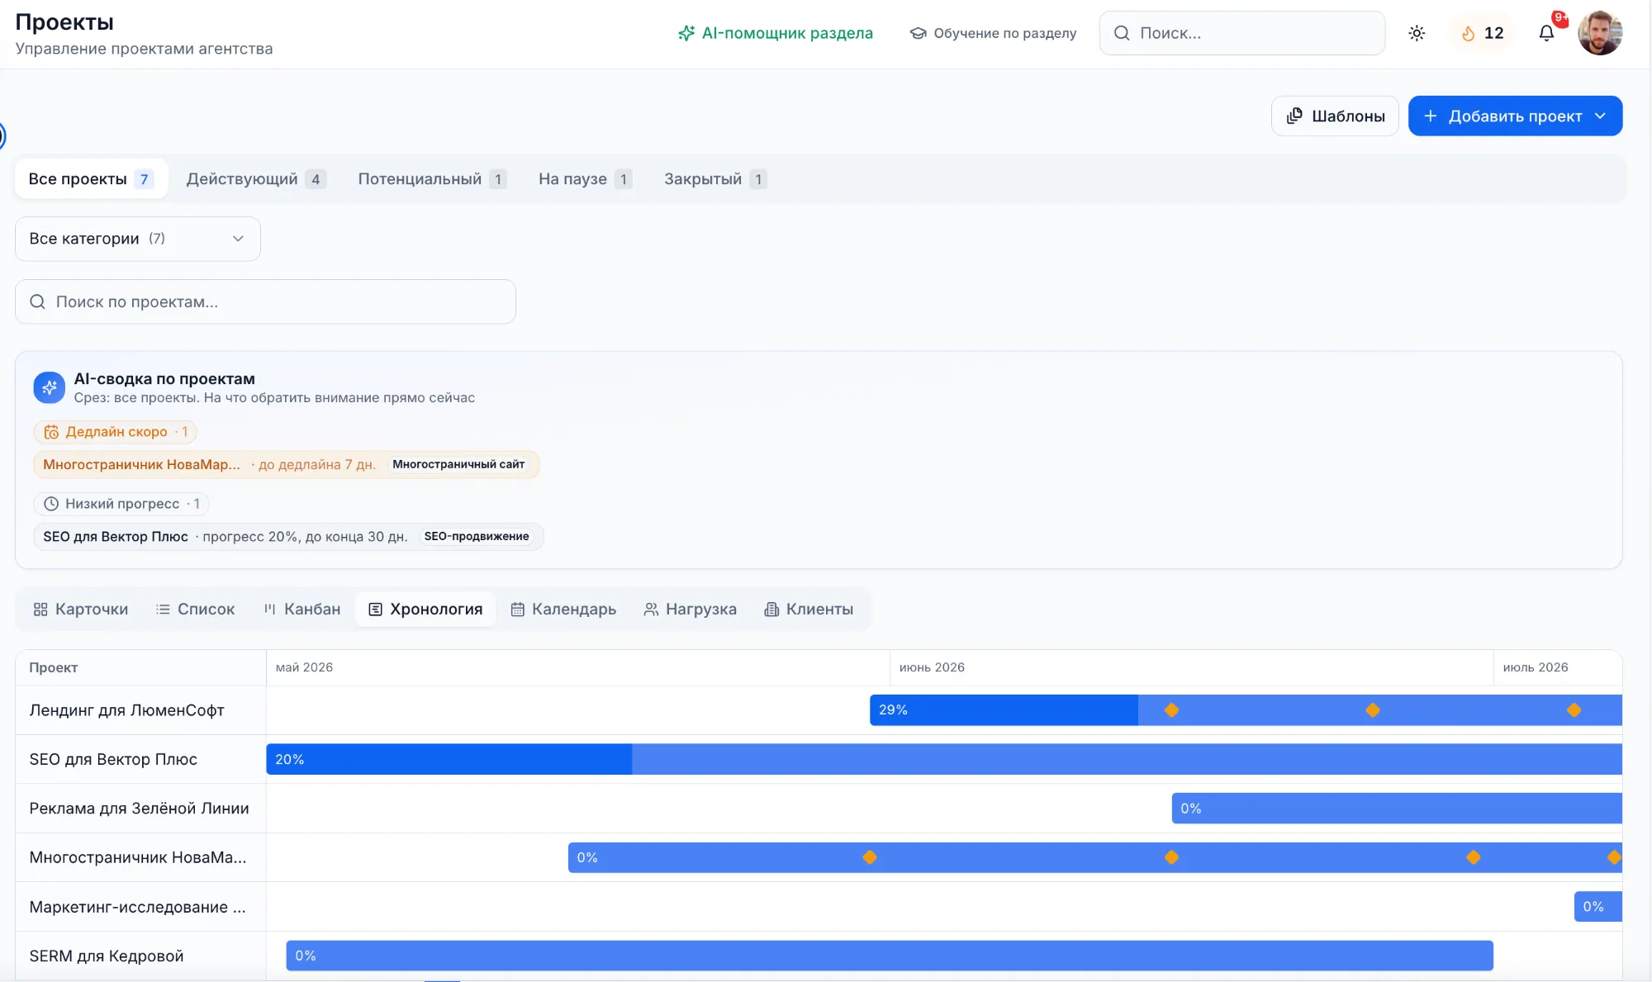Click first milestone diamond on Многостраничник row

point(870,857)
